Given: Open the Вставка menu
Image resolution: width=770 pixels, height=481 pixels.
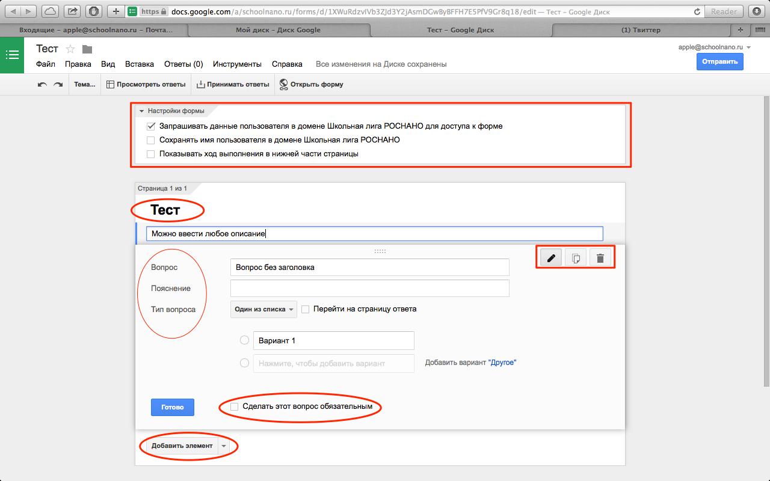Looking at the screenshot, I should coord(140,64).
